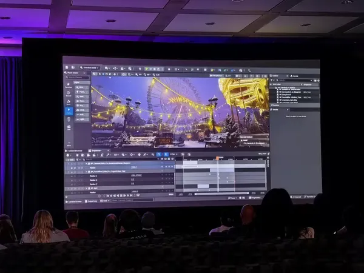Click Sequencer Add track button
The image size is (364, 273).
point(70,160)
